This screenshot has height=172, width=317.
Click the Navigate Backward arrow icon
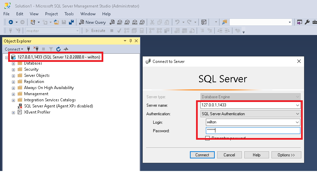(11, 22)
